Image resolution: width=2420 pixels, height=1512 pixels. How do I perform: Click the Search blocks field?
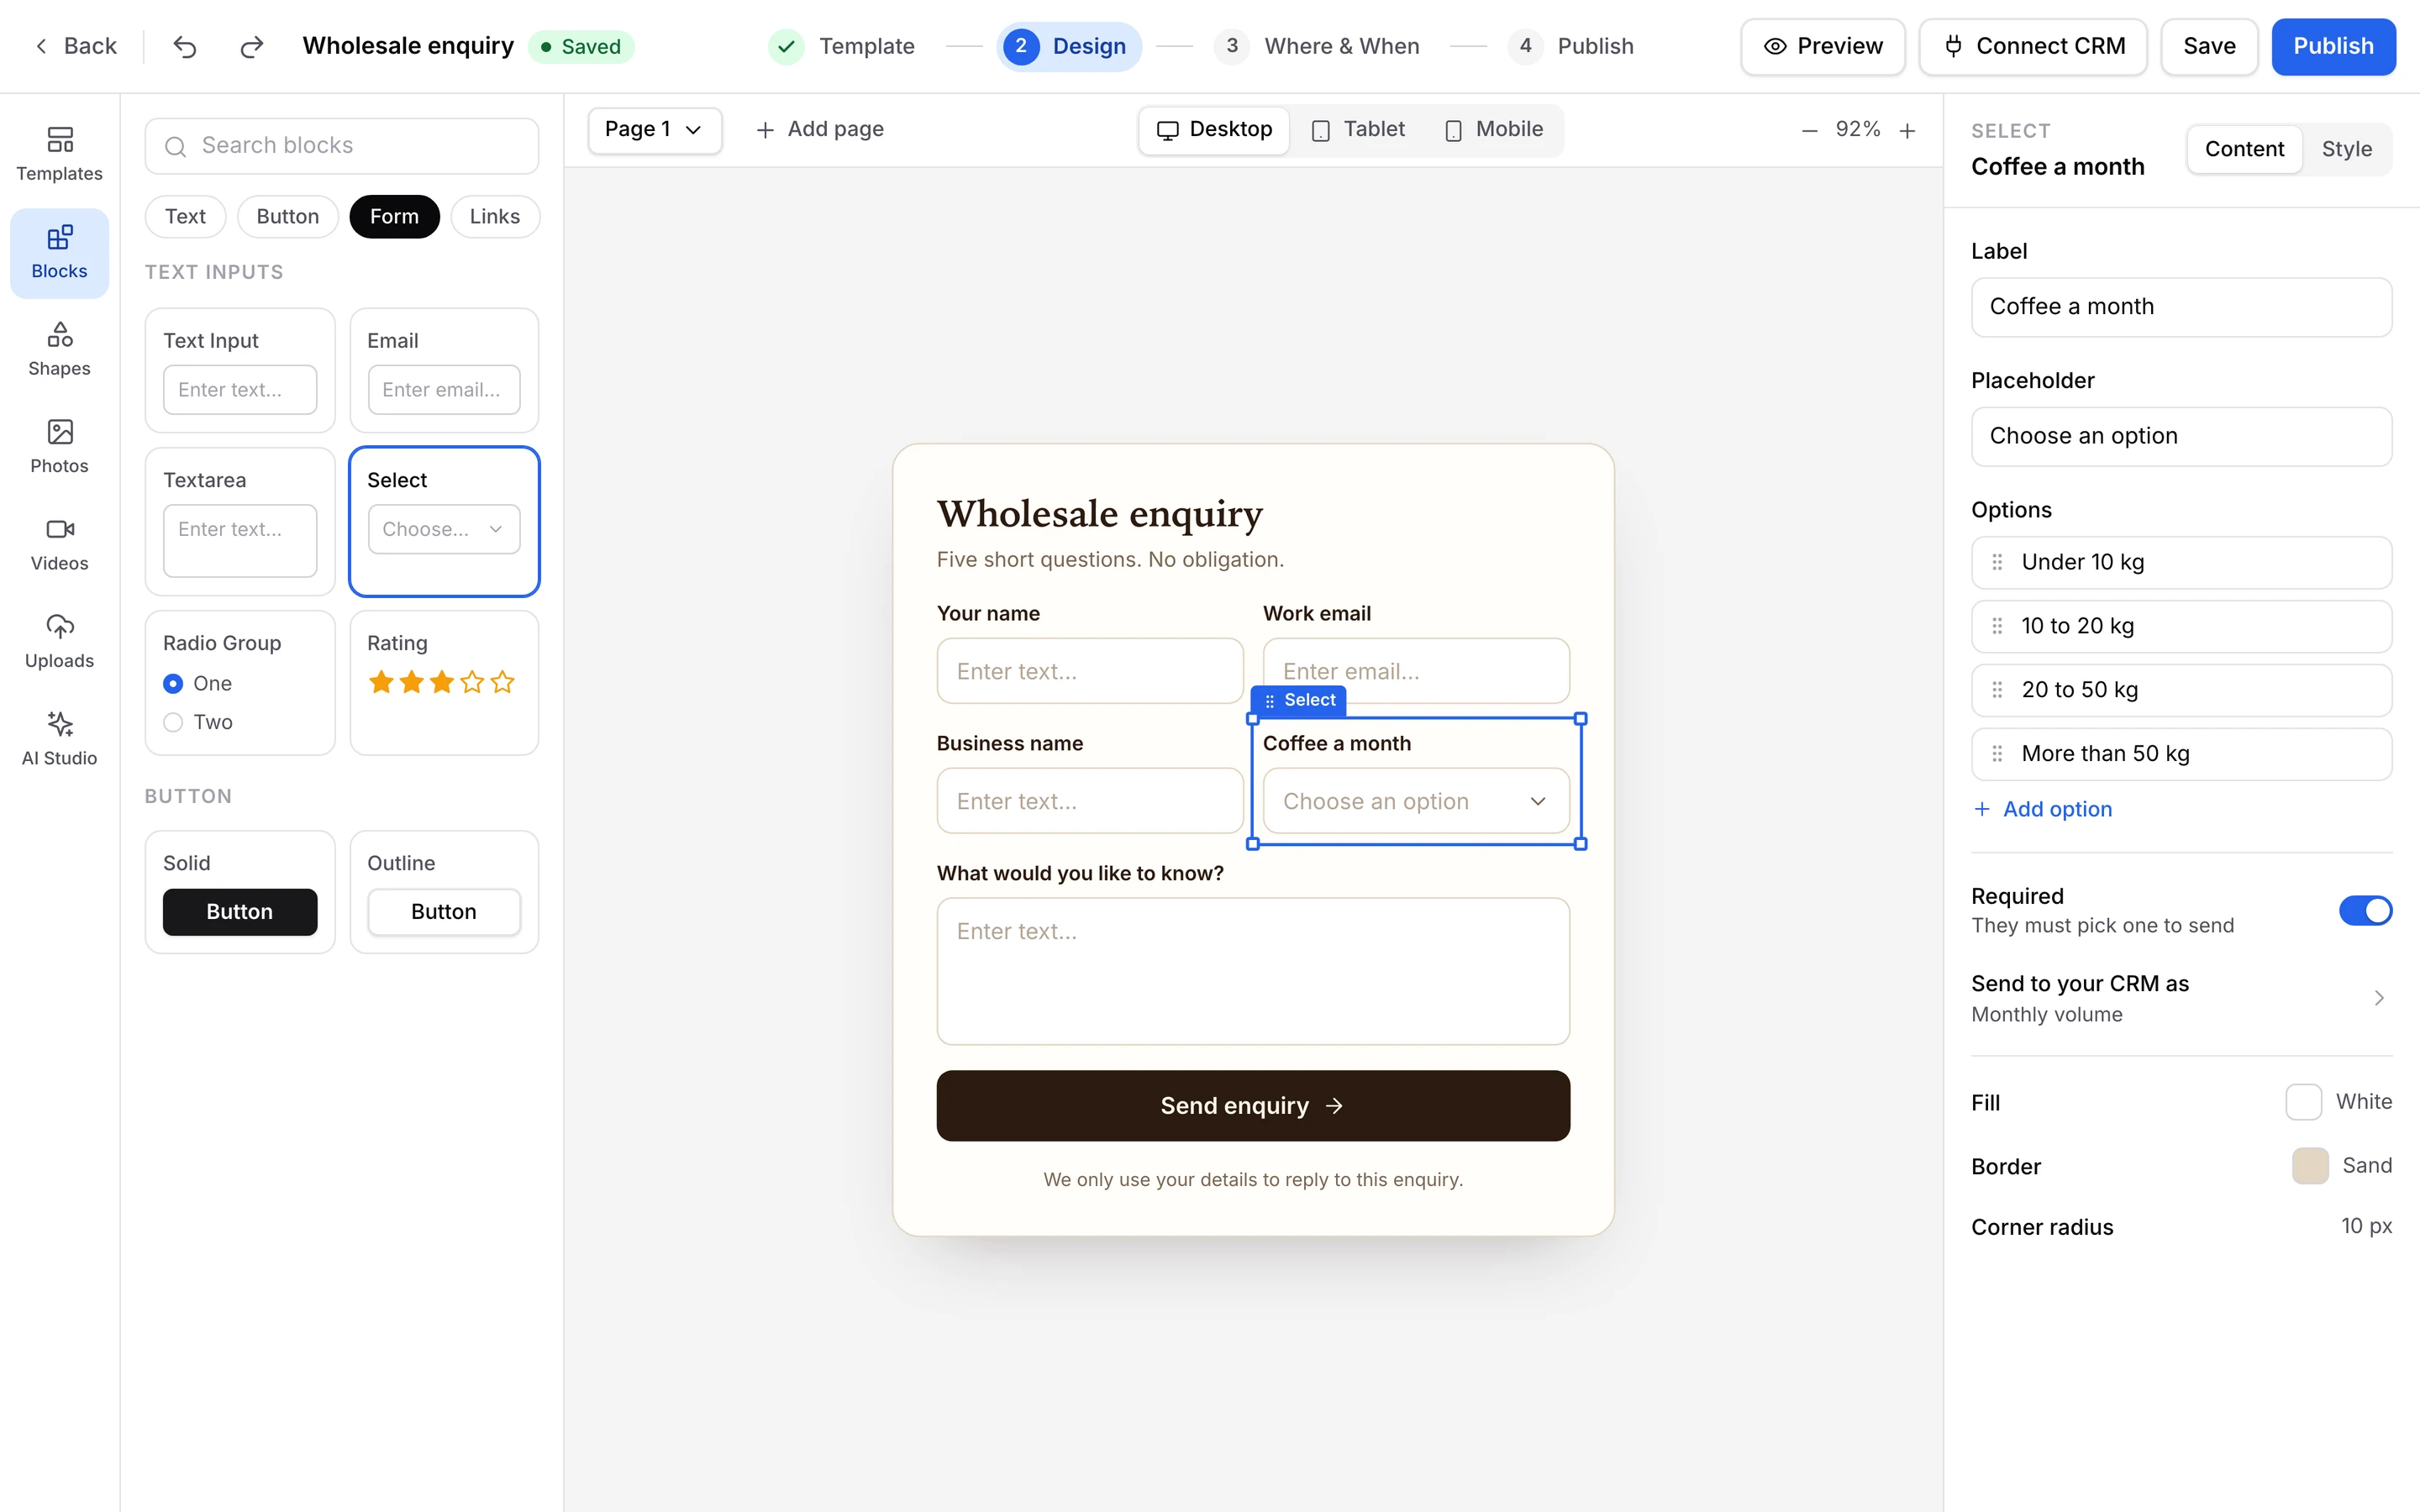point(342,146)
